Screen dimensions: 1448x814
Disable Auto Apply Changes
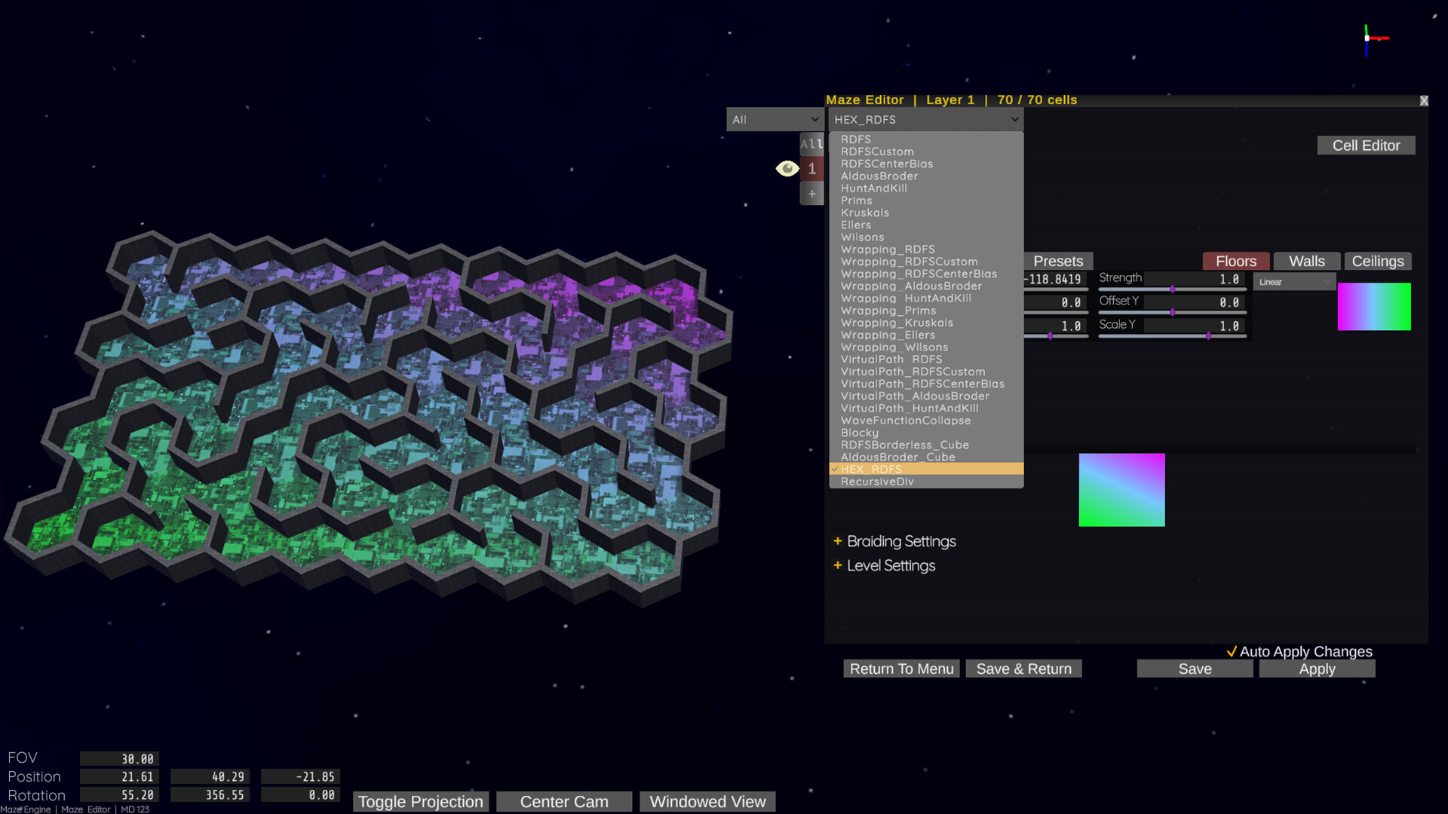pos(1233,651)
